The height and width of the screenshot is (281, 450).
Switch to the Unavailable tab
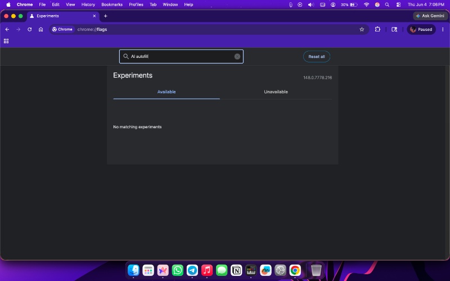276,92
